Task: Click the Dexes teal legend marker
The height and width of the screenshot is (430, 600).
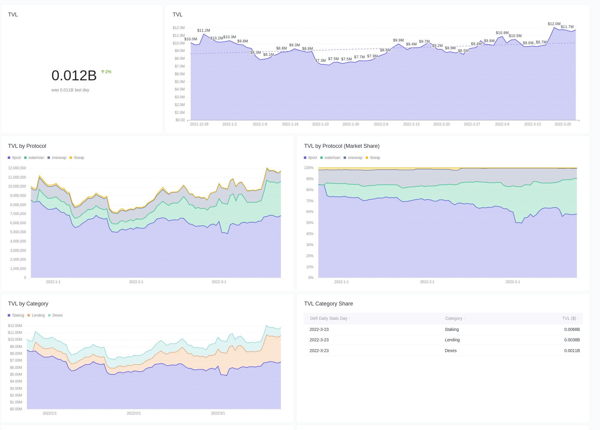Action: coord(49,315)
